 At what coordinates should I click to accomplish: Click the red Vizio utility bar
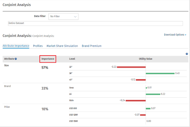point(135,101)
